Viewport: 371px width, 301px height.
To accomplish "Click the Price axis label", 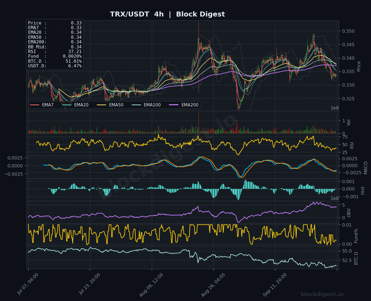I will [x=359, y=66].
